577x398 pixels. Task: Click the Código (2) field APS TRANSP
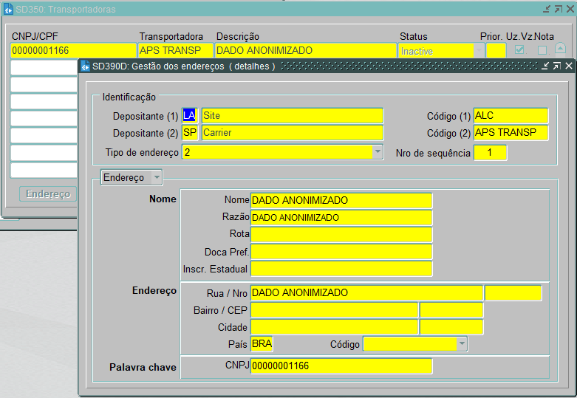tap(511, 133)
